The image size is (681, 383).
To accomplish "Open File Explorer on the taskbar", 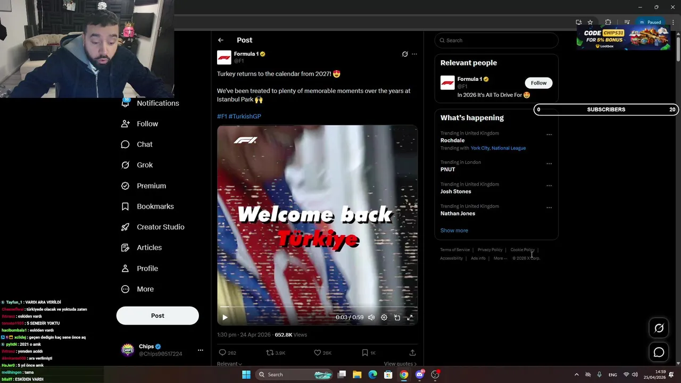I will 358,374.
